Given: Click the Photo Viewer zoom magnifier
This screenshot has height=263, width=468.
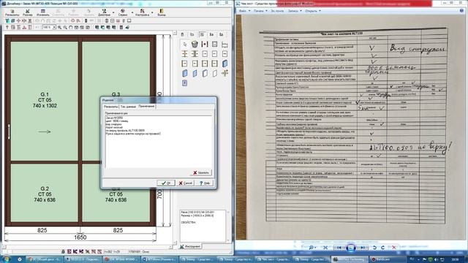Looking at the screenshot, I should coord(312,248).
